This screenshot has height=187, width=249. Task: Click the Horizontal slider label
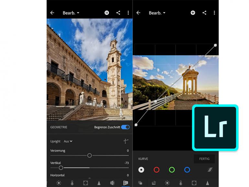point(57,175)
